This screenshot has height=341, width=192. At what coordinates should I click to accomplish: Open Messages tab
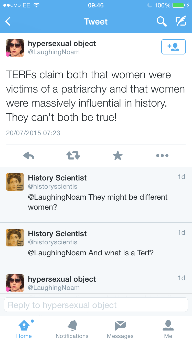pyautogui.click(x=120, y=329)
